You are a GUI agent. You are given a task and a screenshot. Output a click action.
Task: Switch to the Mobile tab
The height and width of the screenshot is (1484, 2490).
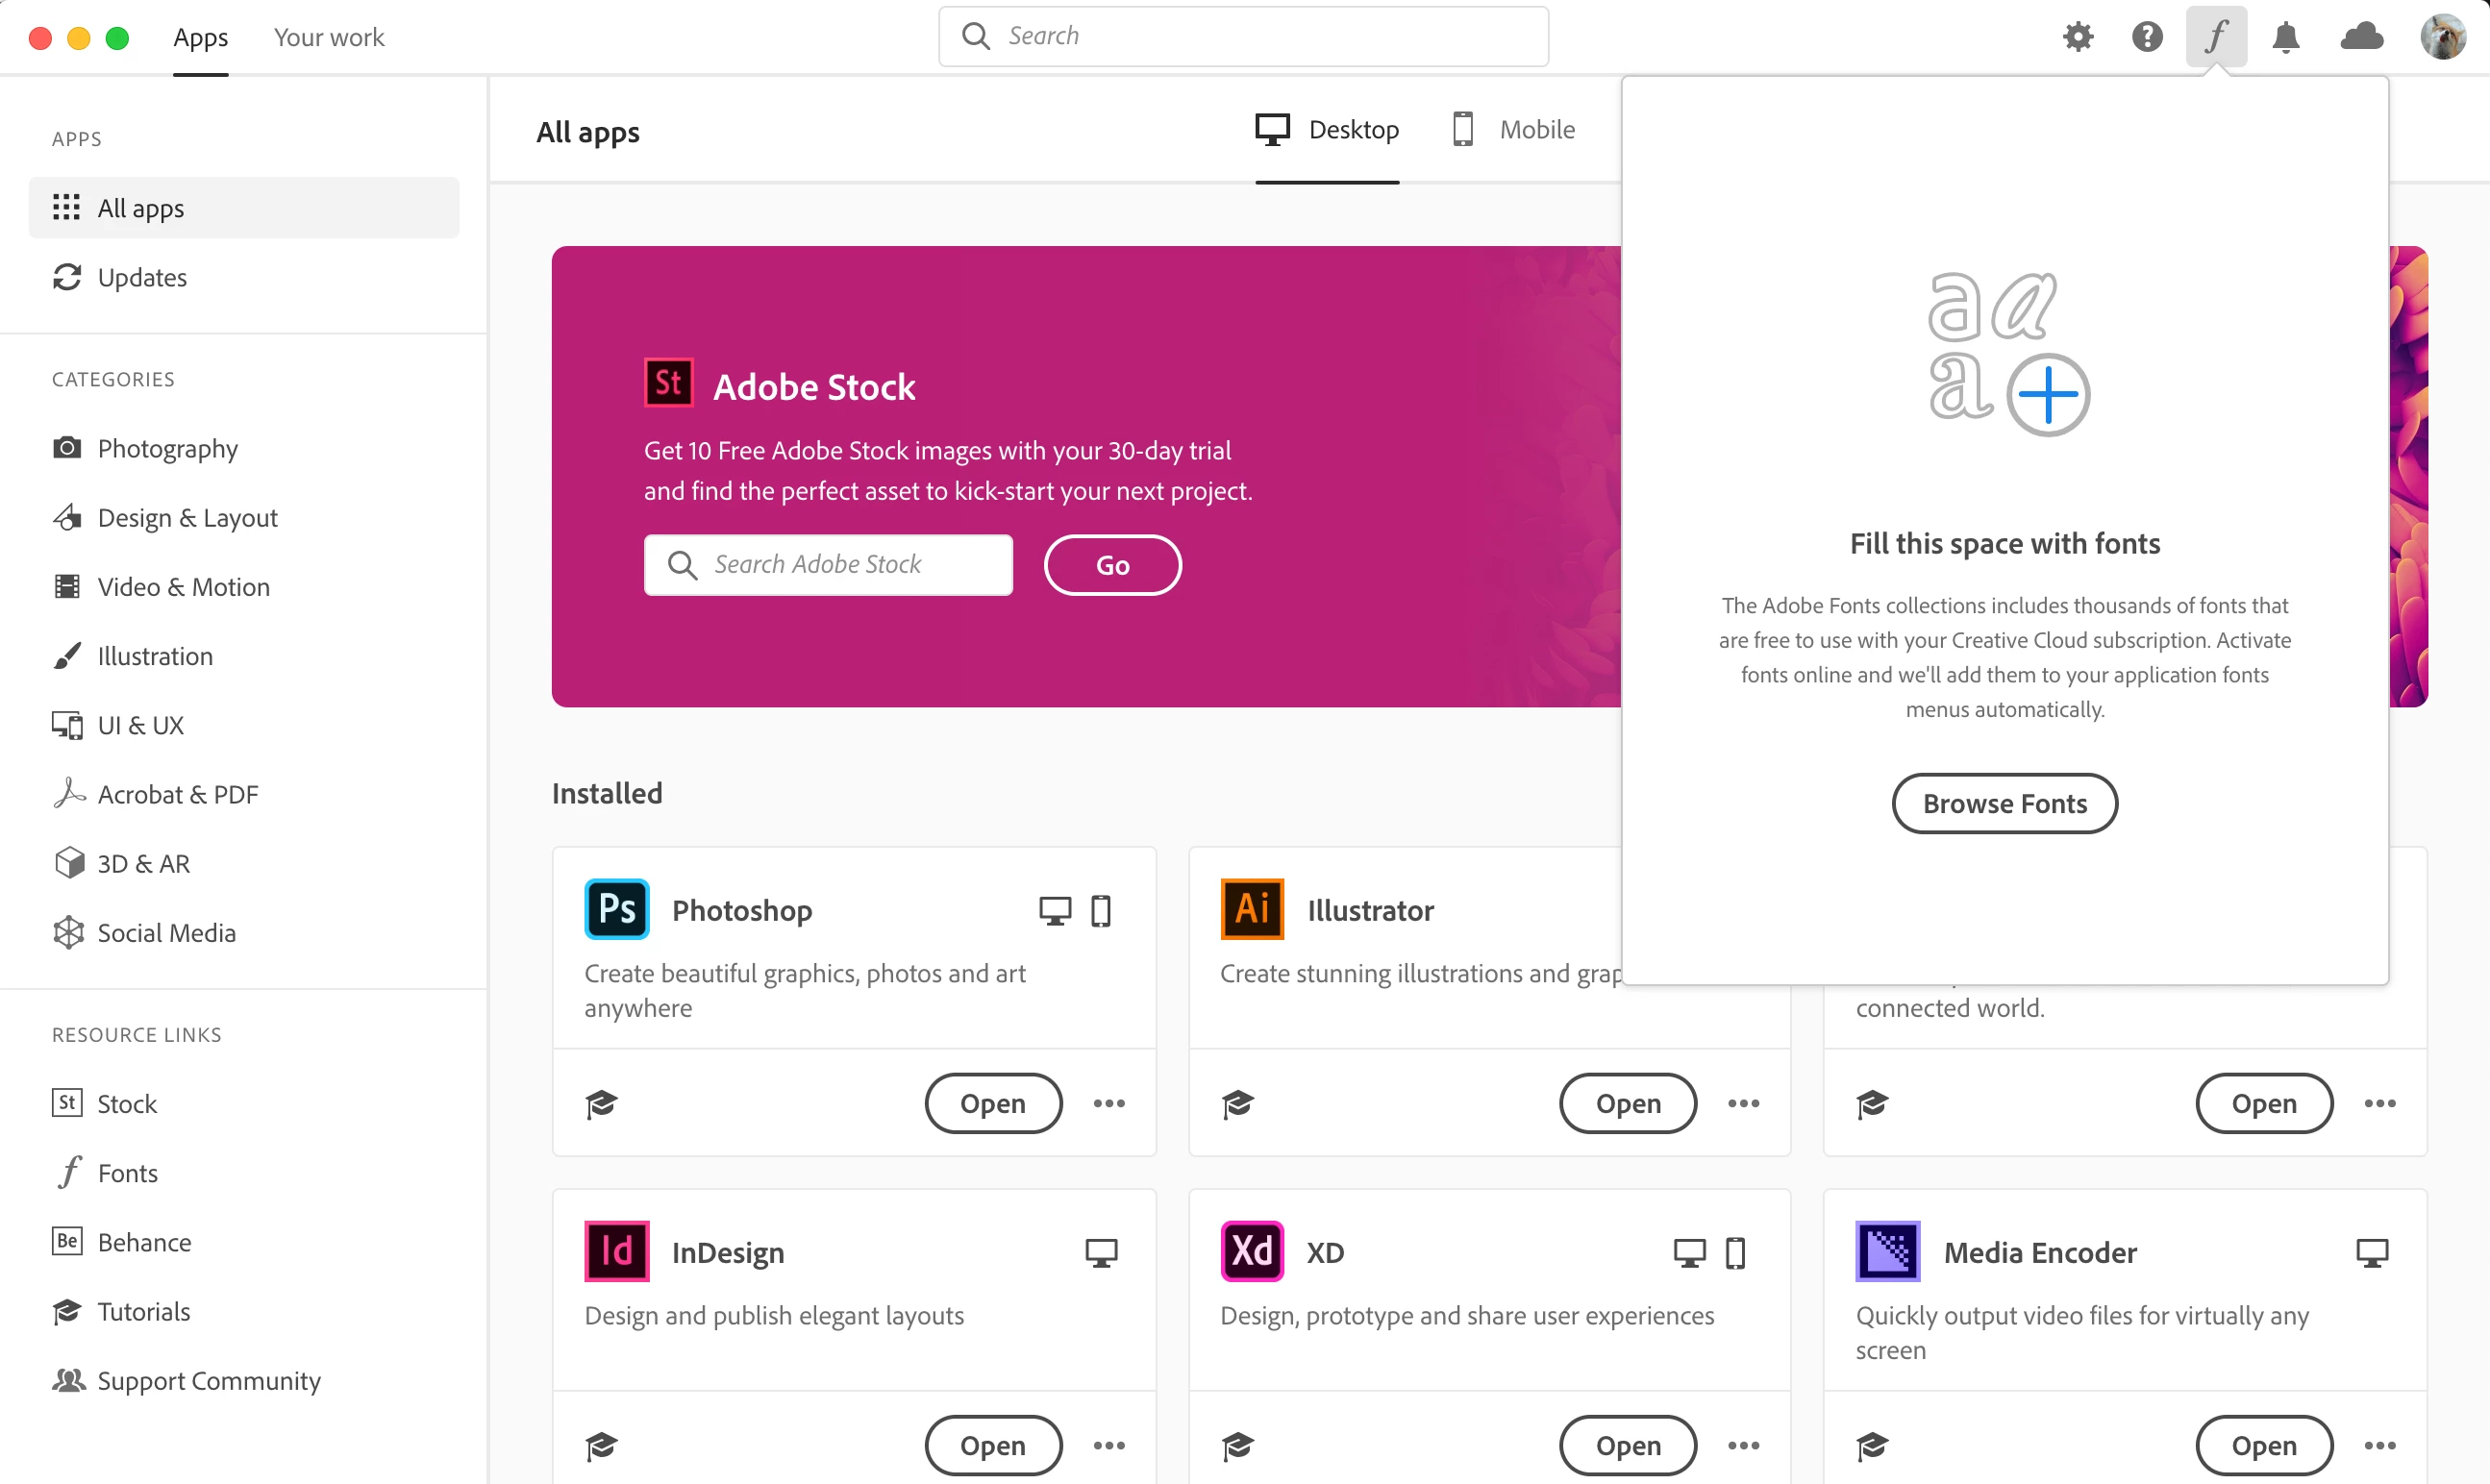[1513, 130]
